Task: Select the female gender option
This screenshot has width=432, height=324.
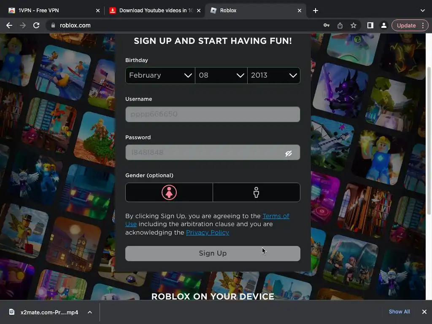Action: tap(169, 192)
